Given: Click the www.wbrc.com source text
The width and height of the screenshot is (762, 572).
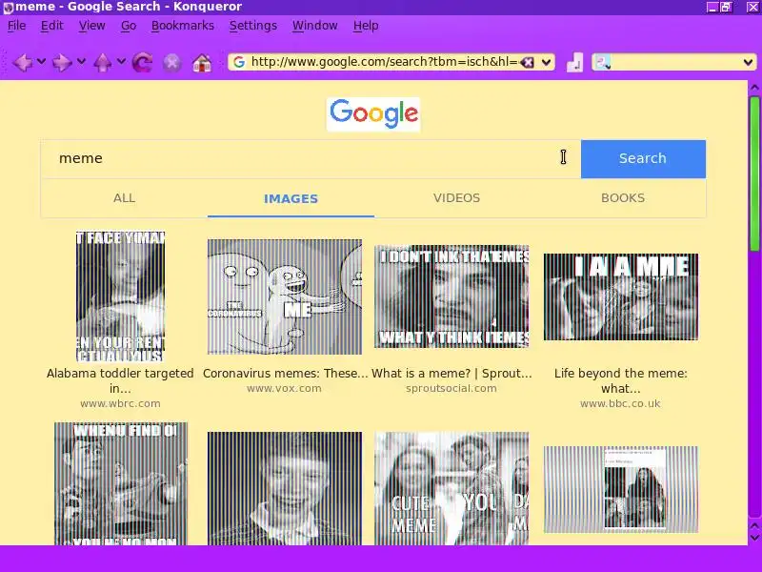Looking at the screenshot, I should pyautogui.click(x=120, y=403).
